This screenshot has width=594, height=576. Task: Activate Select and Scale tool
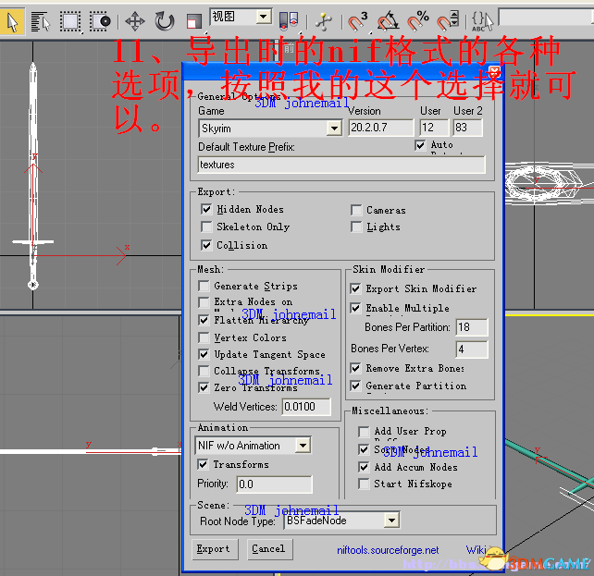[x=194, y=21]
